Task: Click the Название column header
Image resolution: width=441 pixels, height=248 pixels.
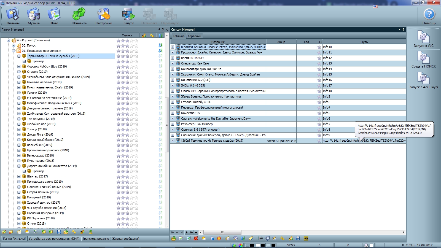Action: [218, 42]
